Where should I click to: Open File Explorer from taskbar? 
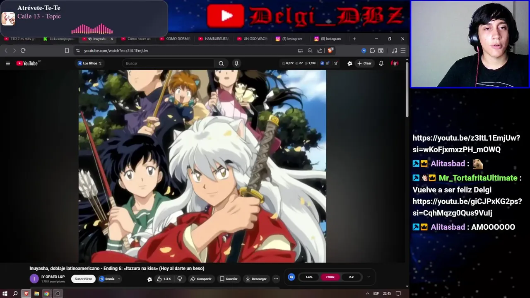point(37,293)
